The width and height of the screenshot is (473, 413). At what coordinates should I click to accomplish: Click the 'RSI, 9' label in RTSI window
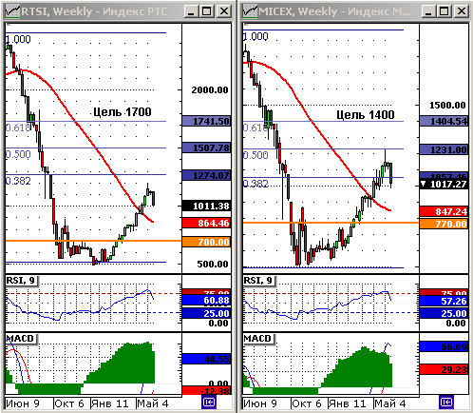pyautogui.click(x=21, y=281)
